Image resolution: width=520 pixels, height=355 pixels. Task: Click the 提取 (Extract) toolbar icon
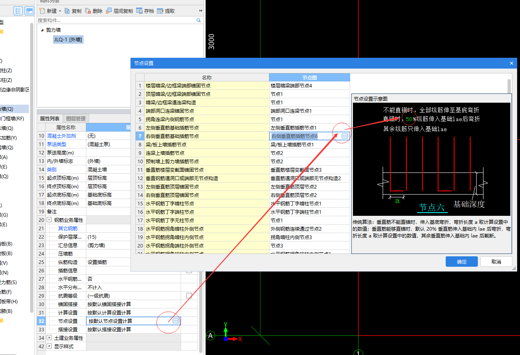(x=160, y=11)
